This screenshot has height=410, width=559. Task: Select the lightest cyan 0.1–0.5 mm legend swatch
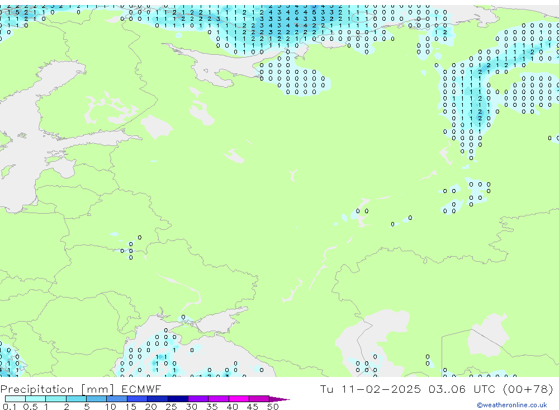pyautogui.click(x=15, y=399)
